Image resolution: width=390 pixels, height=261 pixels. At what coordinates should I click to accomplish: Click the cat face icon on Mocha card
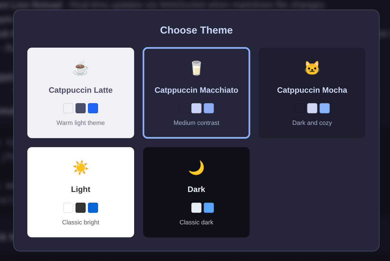point(312,68)
